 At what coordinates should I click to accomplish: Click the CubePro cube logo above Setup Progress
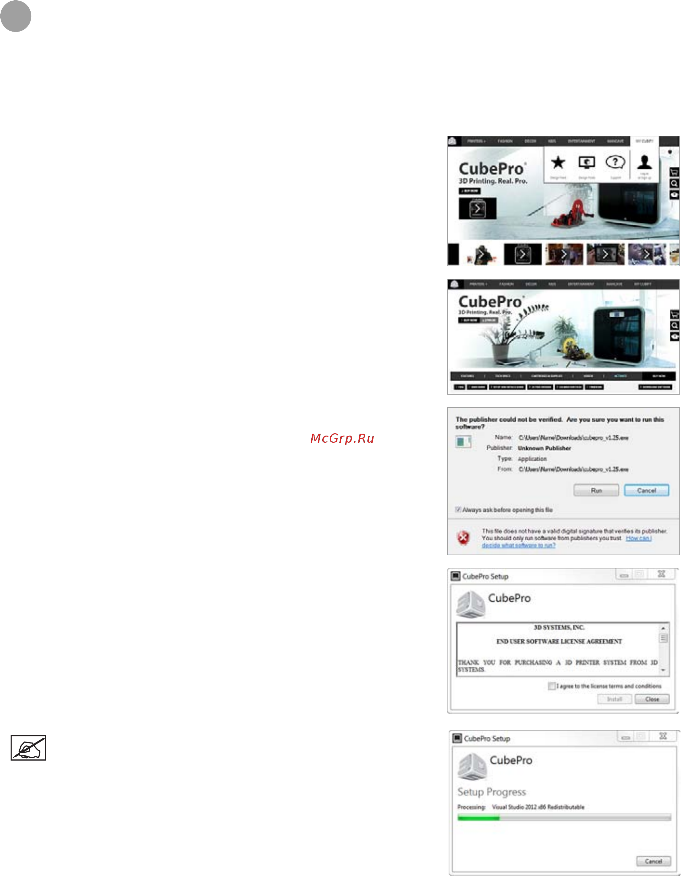[x=472, y=766]
